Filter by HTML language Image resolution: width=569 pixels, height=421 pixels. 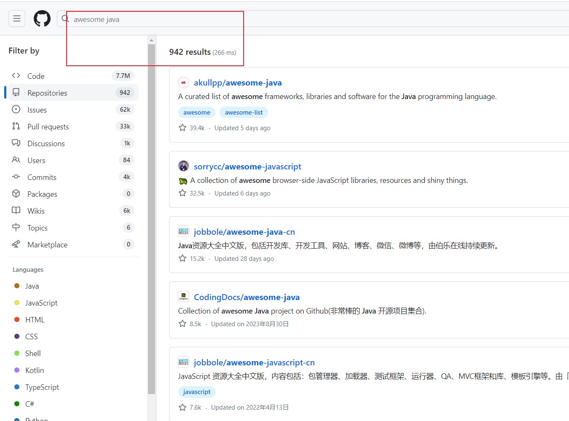35,320
